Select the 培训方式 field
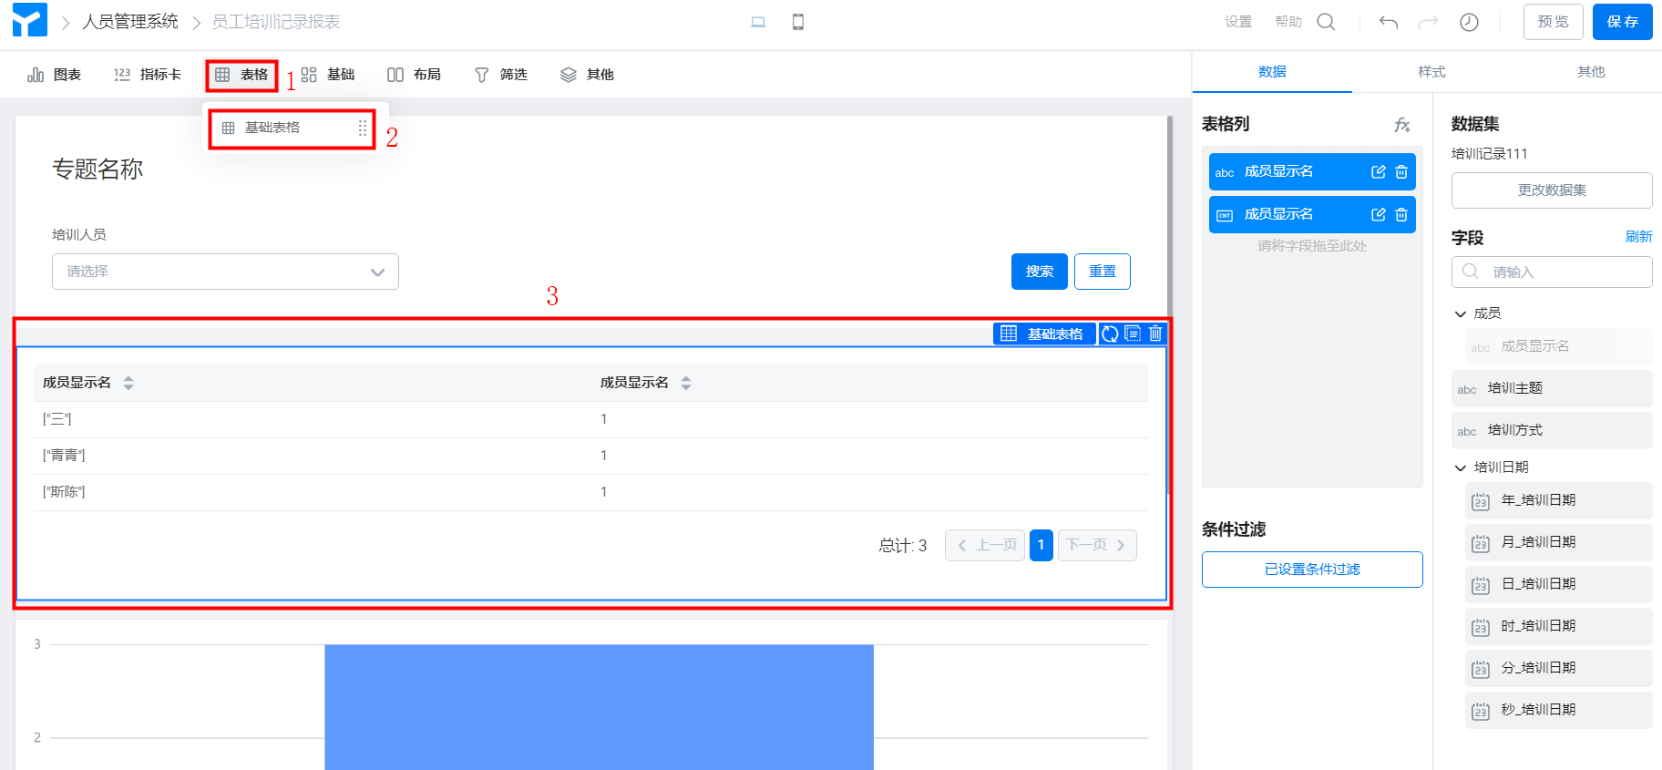 1552,430
